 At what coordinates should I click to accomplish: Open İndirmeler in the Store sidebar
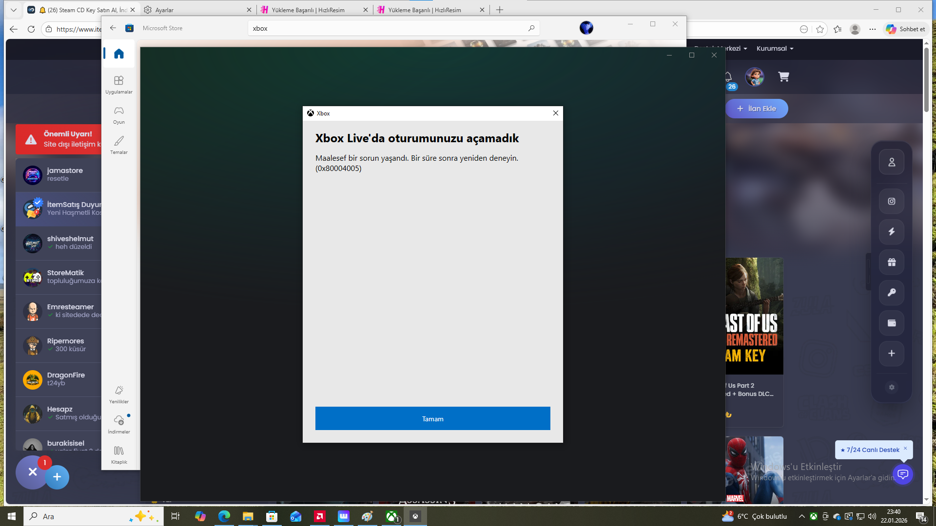tap(119, 425)
